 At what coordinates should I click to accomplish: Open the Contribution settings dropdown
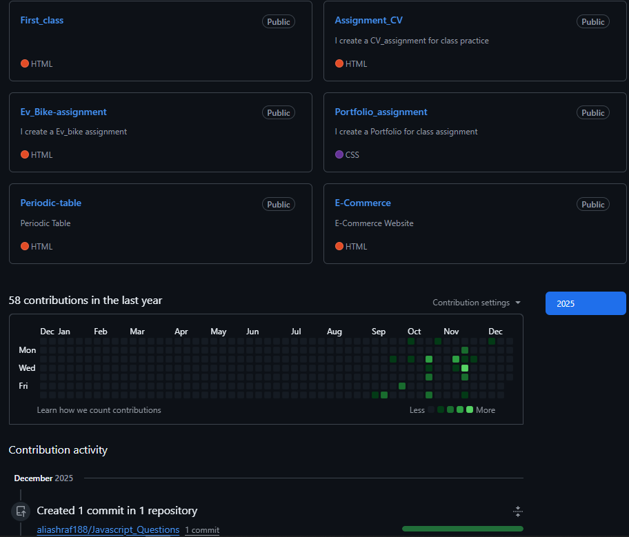477,303
